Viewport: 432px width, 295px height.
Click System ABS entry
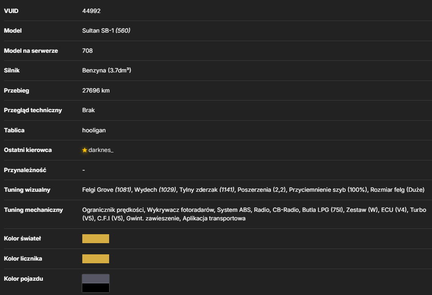point(234,210)
